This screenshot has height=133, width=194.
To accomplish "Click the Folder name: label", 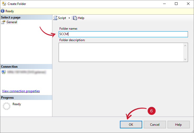I will tap(68, 29).
